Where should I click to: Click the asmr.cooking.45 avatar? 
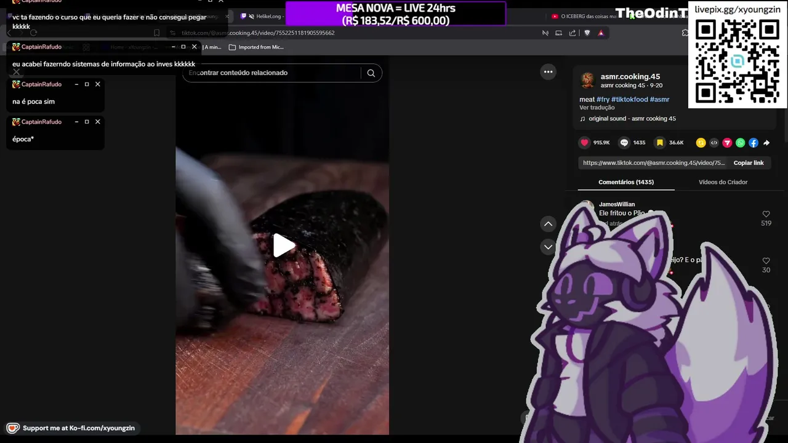[x=587, y=81]
